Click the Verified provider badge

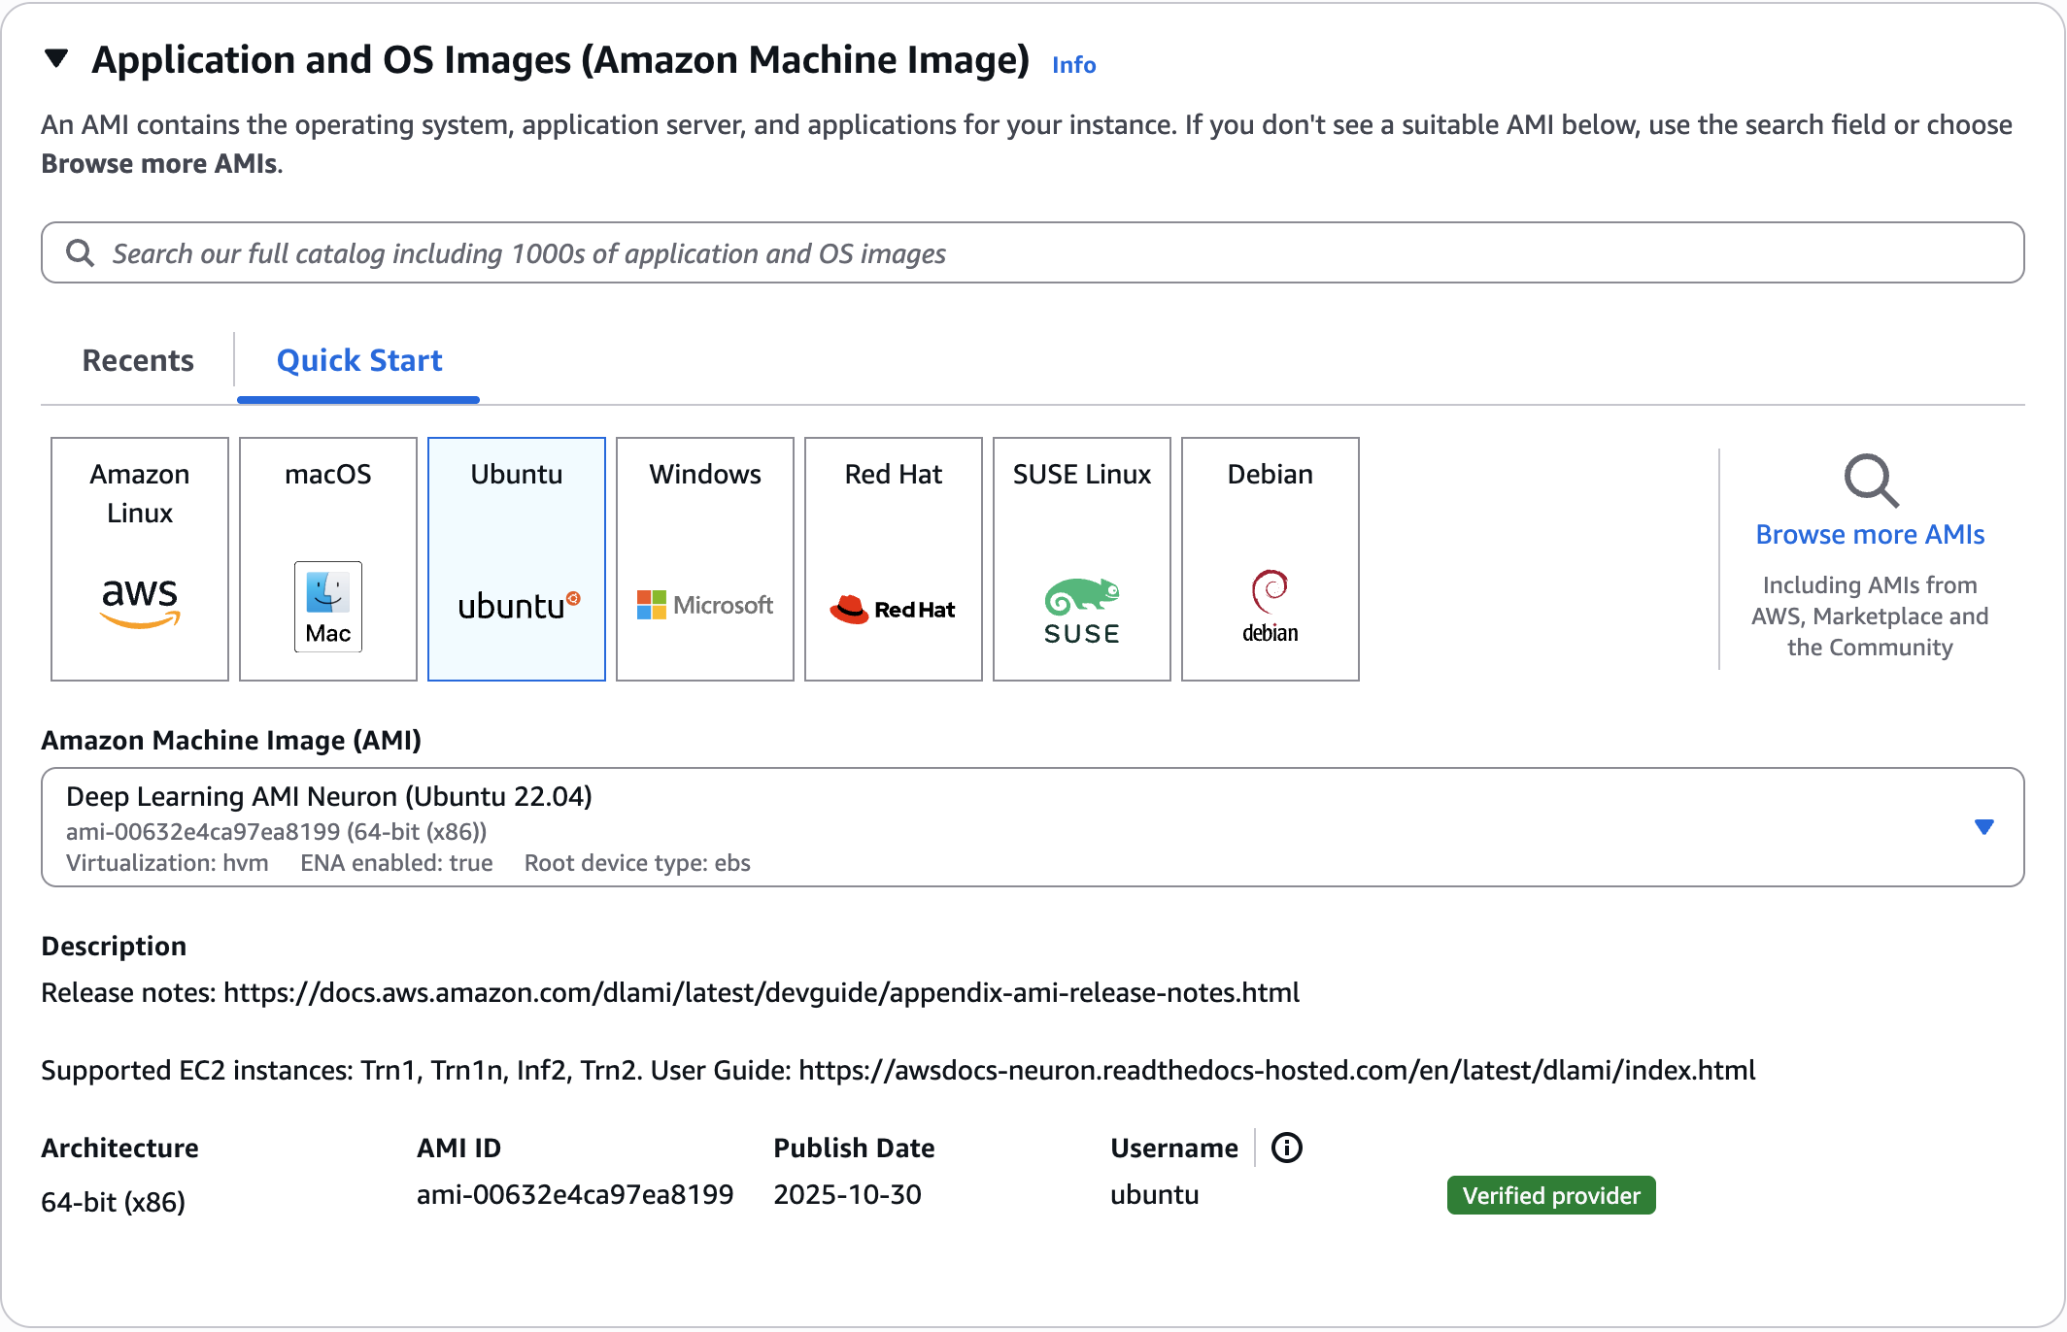click(1550, 1195)
